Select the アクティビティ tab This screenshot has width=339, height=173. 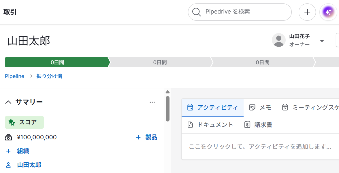212,108
